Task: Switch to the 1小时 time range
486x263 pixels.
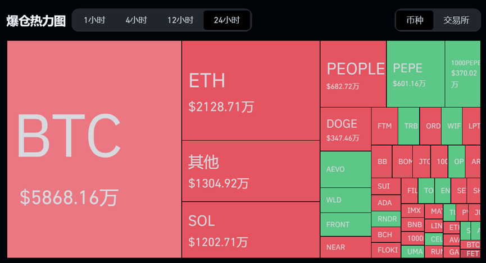Action: (x=94, y=20)
